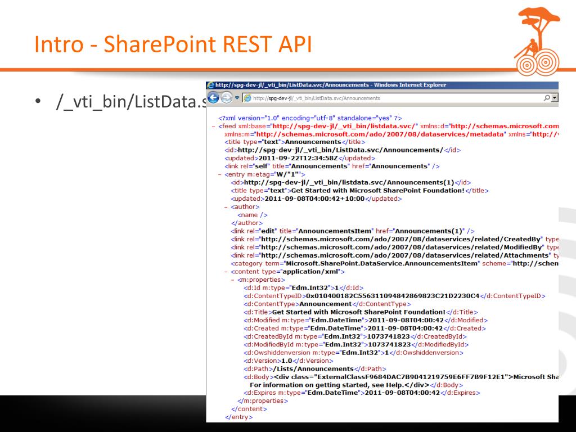Screen dimensions: 576x432
Task: Collapse the author element
Action: [x=226, y=207]
